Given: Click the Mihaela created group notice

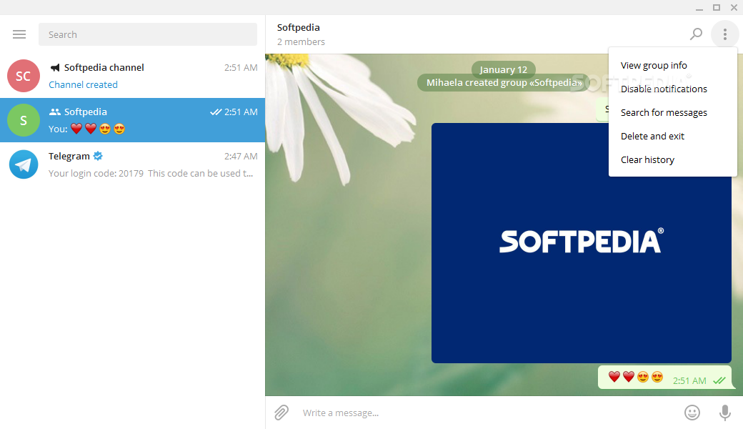Looking at the screenshot, I should (x=504, y=82).
